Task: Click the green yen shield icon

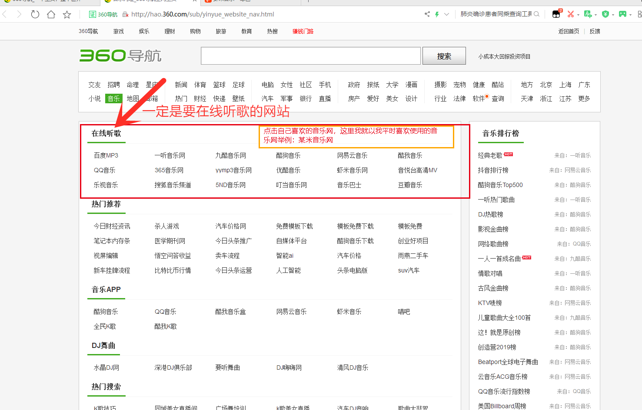Action: [605, 14]
